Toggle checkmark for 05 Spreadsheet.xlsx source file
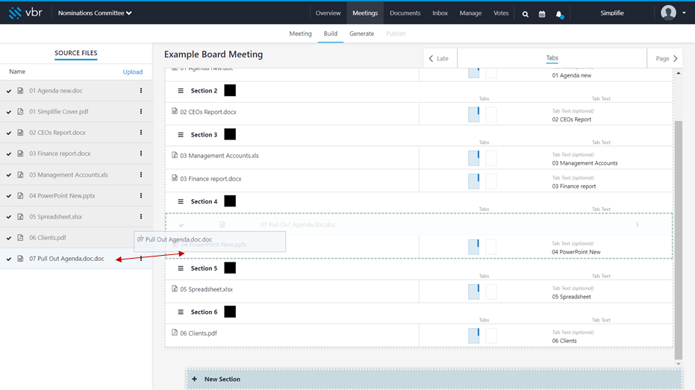Image resolution: width=695 pixels, height=390 pixels. click(9, 217)
